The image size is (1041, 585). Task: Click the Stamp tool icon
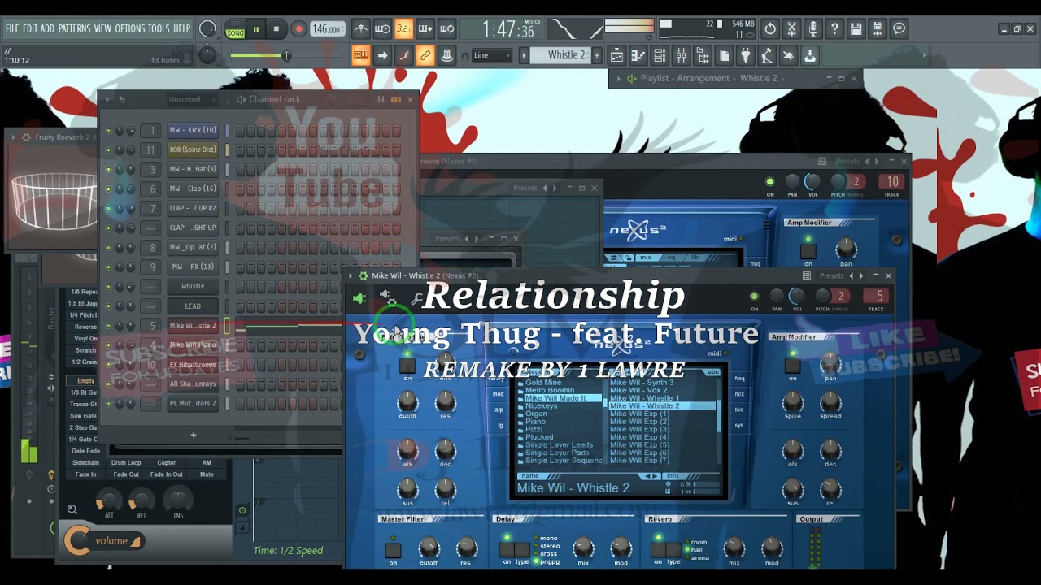click(446, 55)
